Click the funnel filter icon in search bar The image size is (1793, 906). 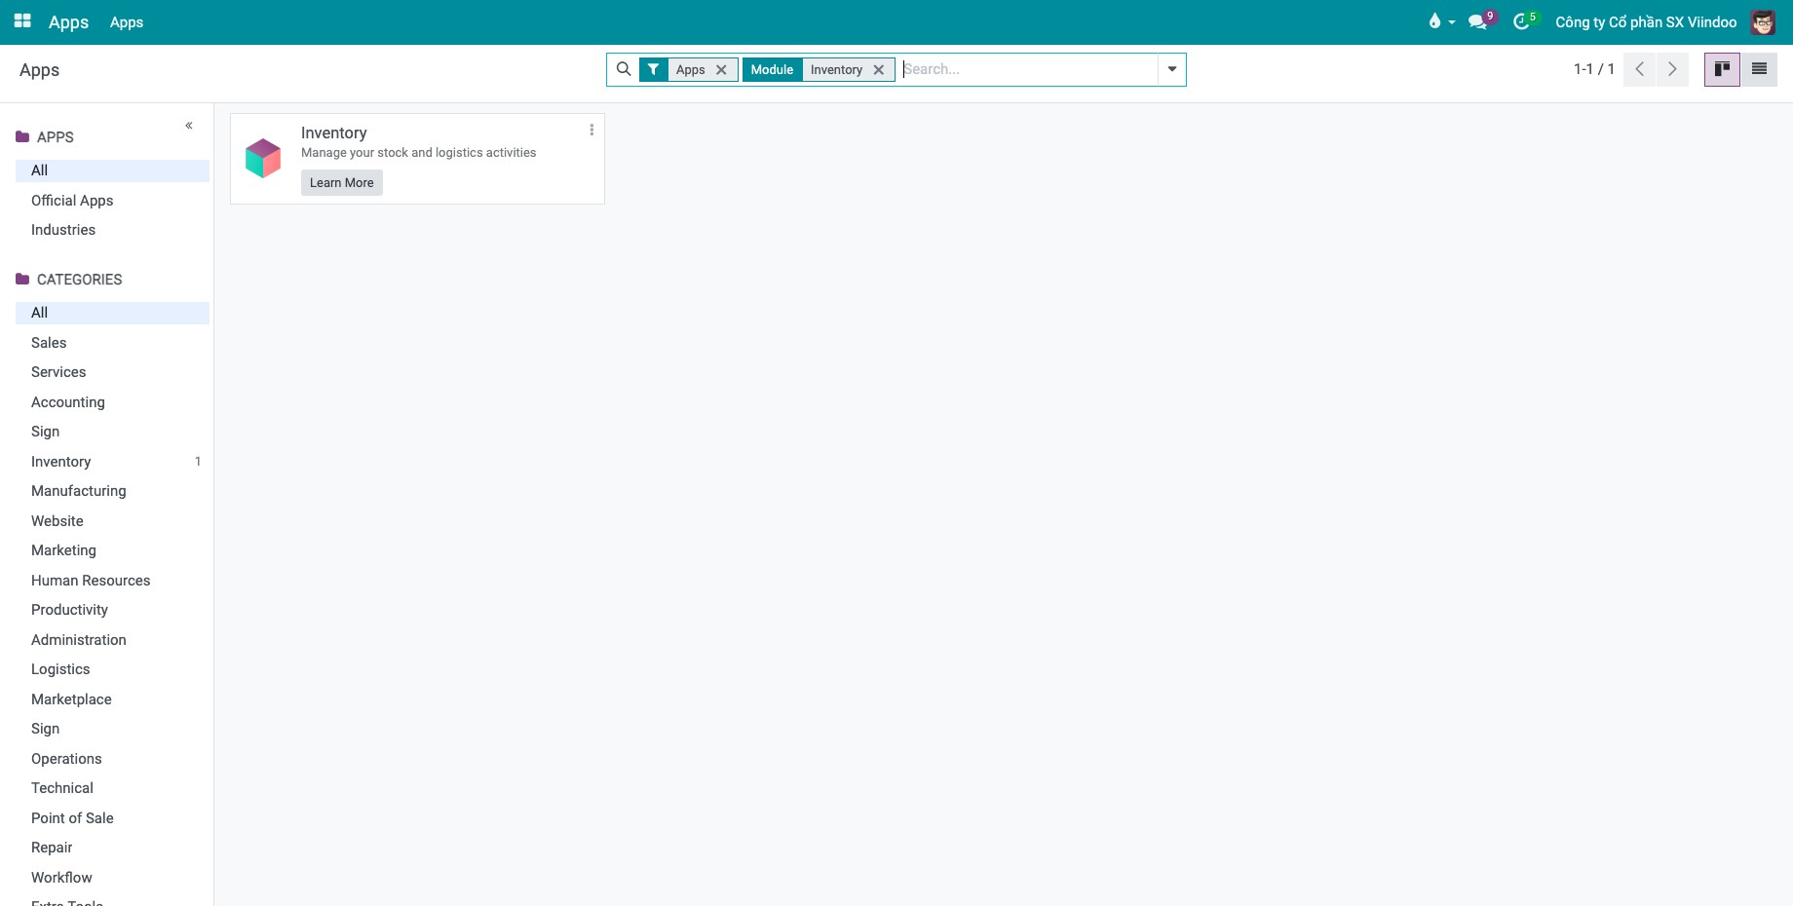tap(654, 69)
